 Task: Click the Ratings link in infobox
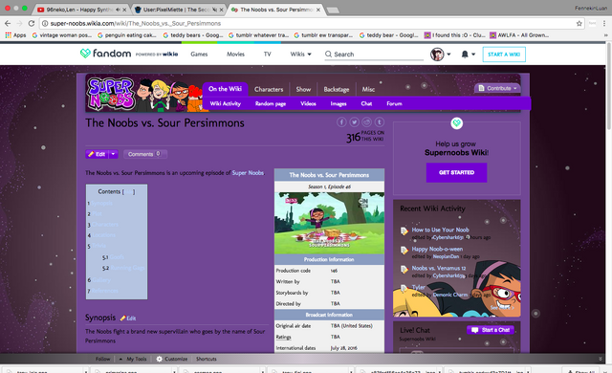pyautogui.click(x=283, y=337)
